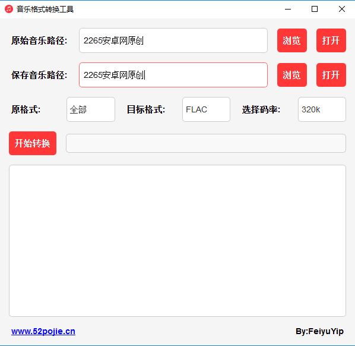This screenshot has width=355, height=346.
Task: Expand the 目标格式 dropdown showing FLAC
Action: click(206, 109)
